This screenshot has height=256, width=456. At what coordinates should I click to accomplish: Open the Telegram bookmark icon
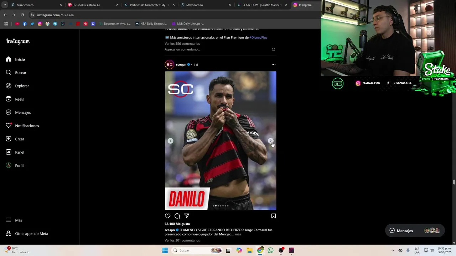55,24
